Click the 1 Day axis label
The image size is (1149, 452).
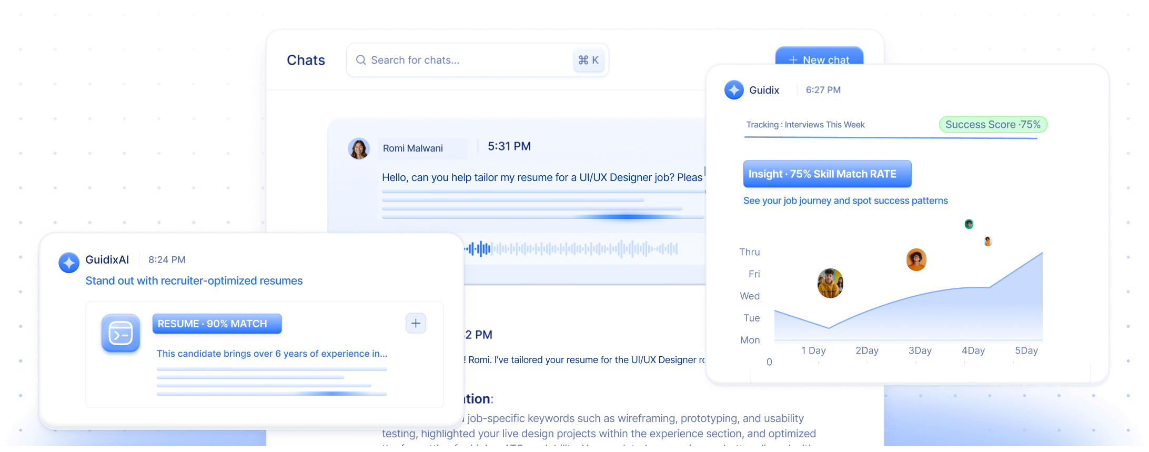pyautogui.click(x=813, y=350)
